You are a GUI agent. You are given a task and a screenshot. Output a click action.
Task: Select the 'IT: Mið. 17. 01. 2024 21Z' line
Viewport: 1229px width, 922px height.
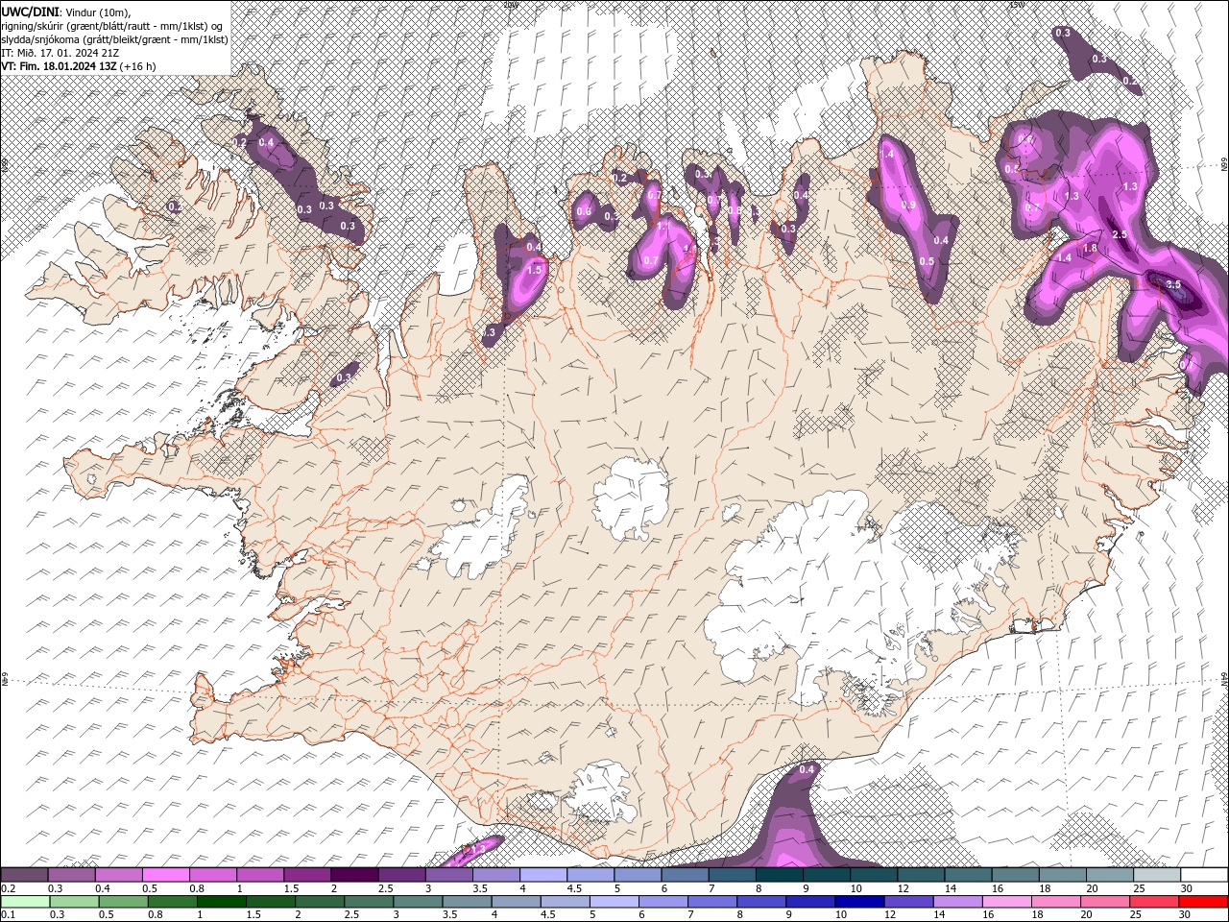(x=60, y=52)
